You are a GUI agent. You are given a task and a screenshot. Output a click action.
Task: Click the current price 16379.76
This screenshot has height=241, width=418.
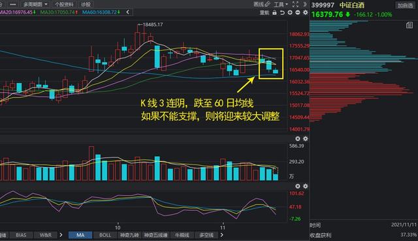[x=327, y=14]
